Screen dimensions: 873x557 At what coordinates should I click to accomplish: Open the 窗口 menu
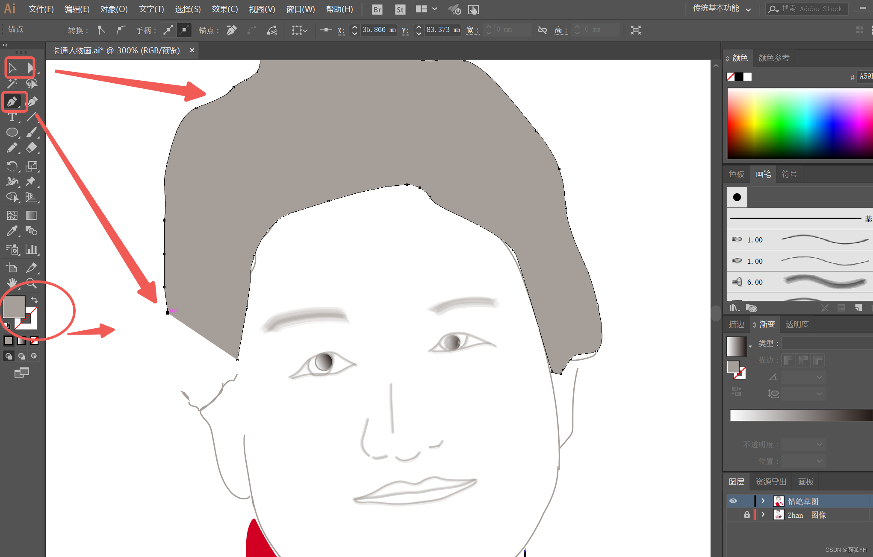(300, 9)
